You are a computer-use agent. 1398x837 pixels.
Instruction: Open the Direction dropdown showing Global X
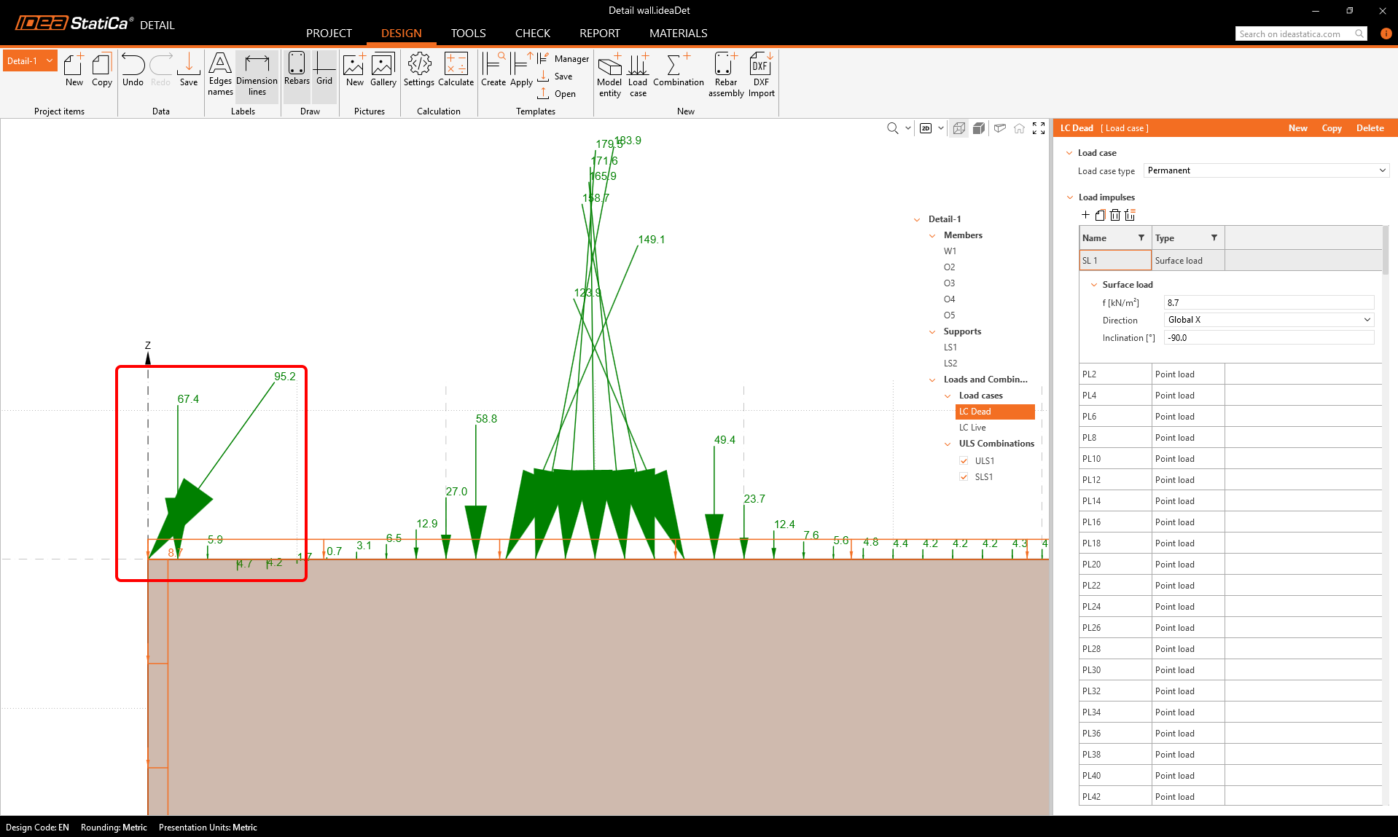pyautogui.click(x=1269, y=320)
